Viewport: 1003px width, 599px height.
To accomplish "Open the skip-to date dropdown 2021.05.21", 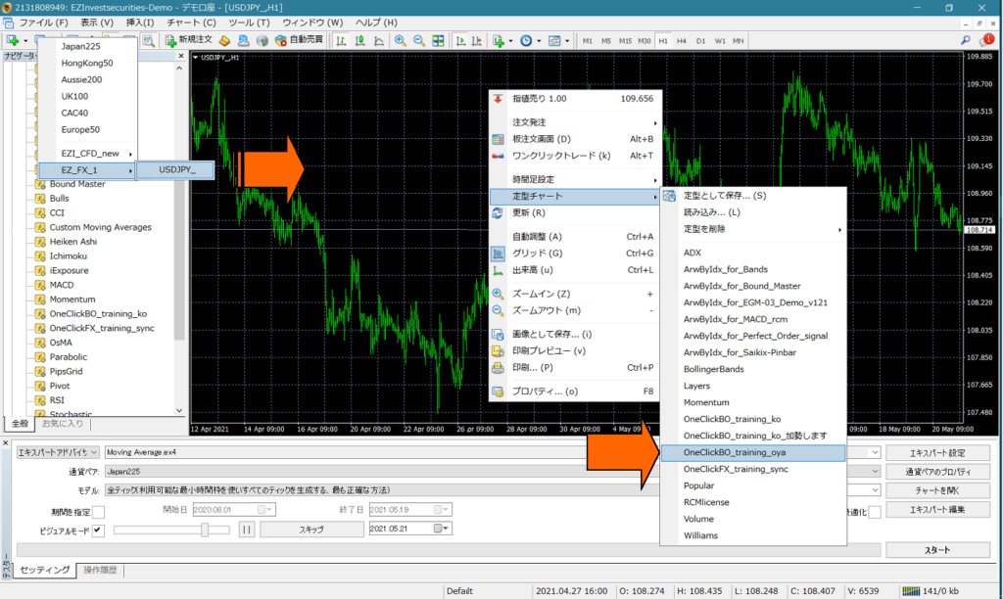I will 446,530.
